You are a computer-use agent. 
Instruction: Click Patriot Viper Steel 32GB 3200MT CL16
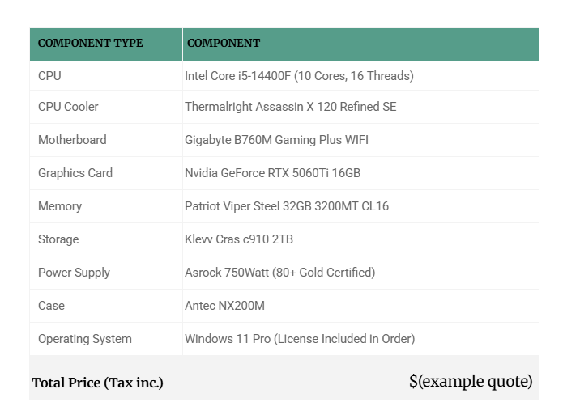coord(287,206)
